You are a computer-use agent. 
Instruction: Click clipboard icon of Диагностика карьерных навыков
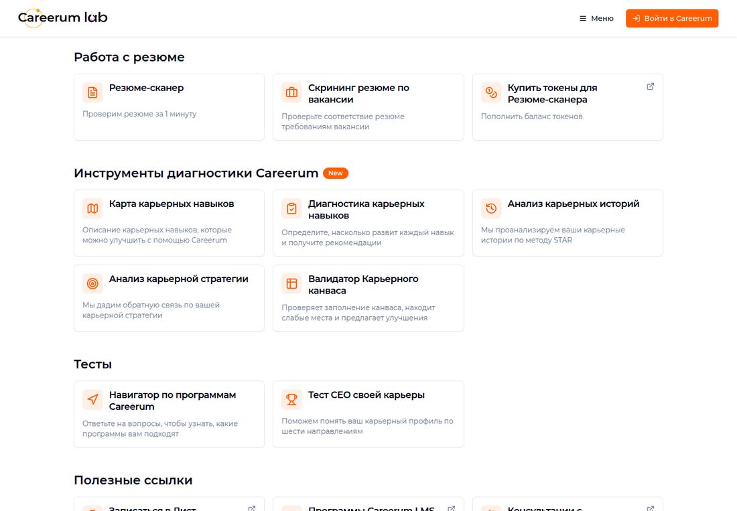(292, 208)
